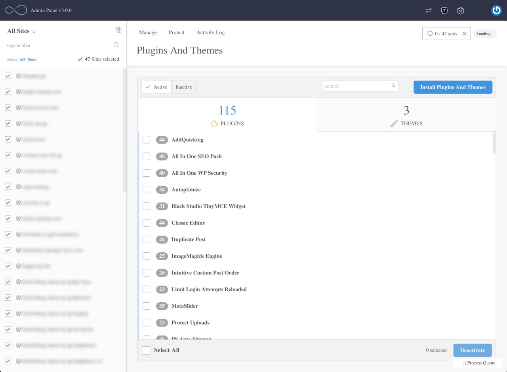Click the 46 badge for All In One SEO Pack
The width and height of the screenshot is (507, 372).
[162, 156]
